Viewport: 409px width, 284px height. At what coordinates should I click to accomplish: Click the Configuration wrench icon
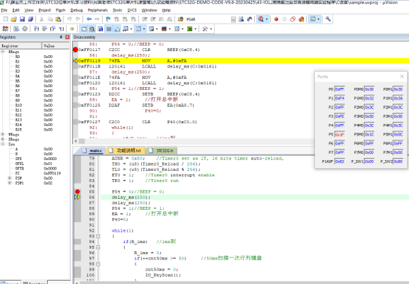pos(328,20)
